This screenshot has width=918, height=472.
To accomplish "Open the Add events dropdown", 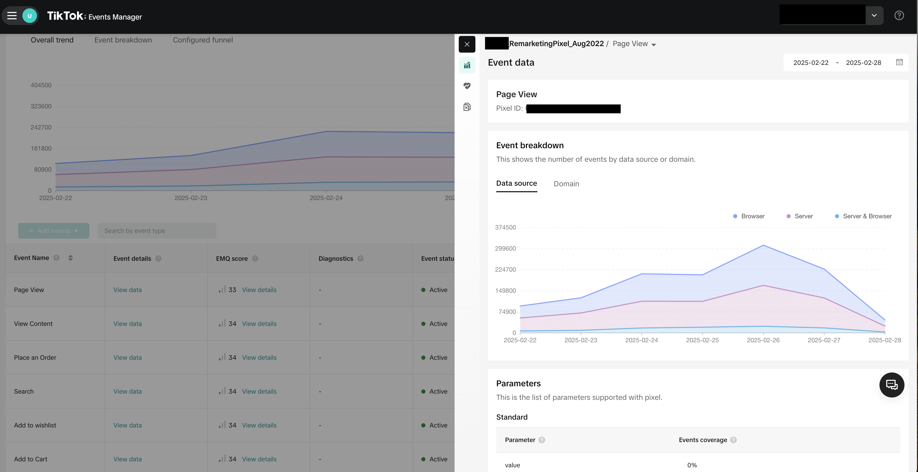I will [54, 231].
